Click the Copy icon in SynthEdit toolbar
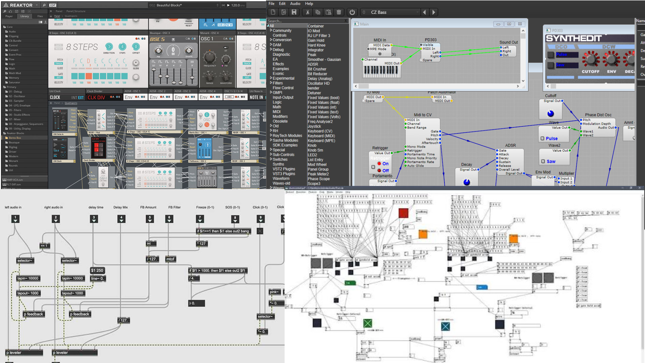The width and height of the screenshot is (645, 363). (x=318, y=12)
